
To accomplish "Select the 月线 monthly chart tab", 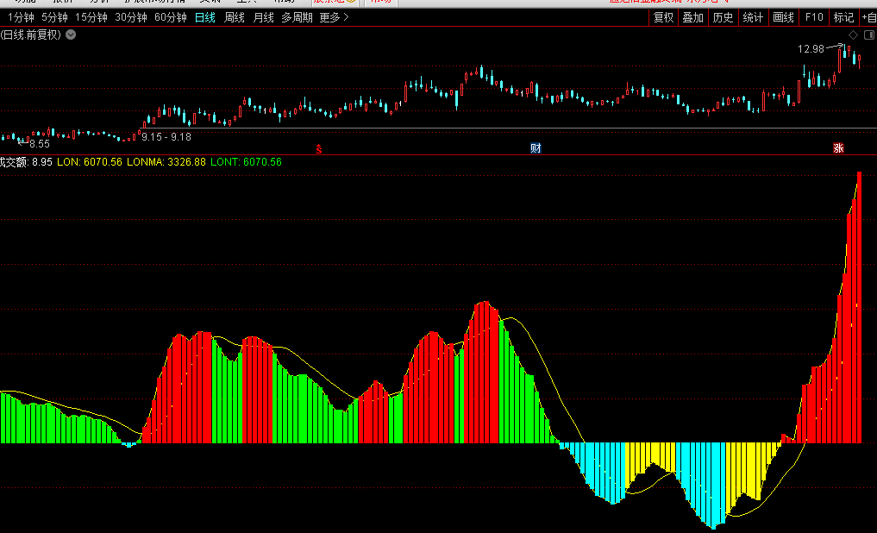I will (x=263, y=17).
